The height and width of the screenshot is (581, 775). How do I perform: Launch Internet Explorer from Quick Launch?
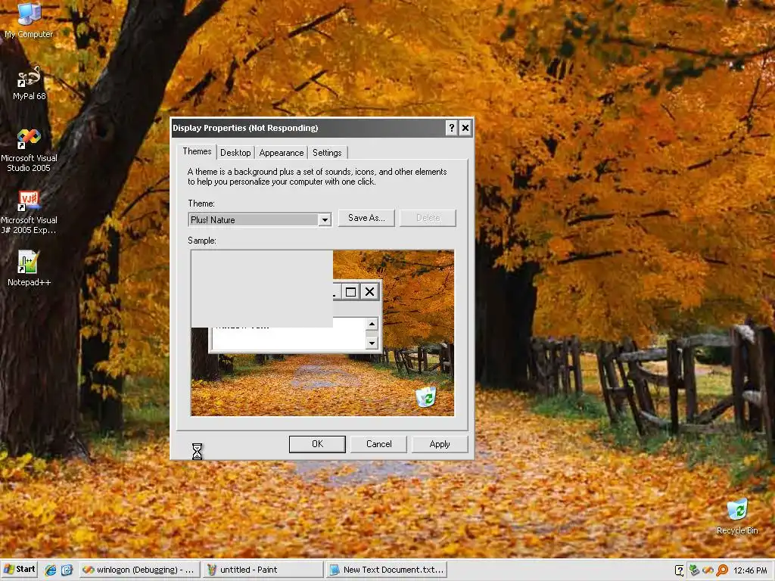tap(51, 570)
